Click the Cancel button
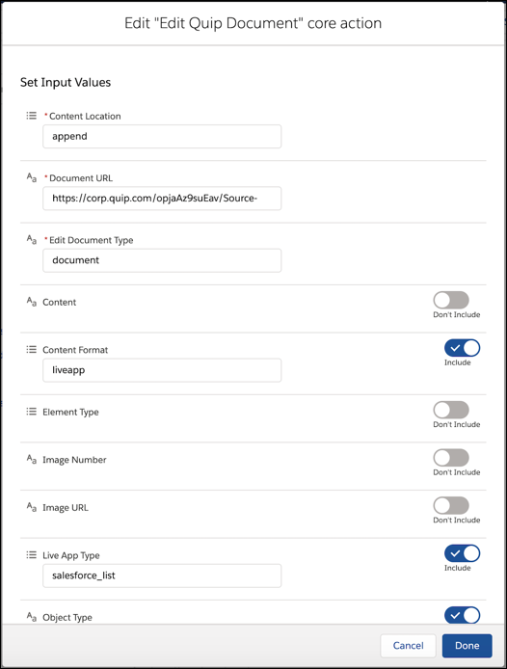 pos(408,646)
